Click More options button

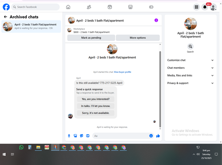[x=138, y=38]
